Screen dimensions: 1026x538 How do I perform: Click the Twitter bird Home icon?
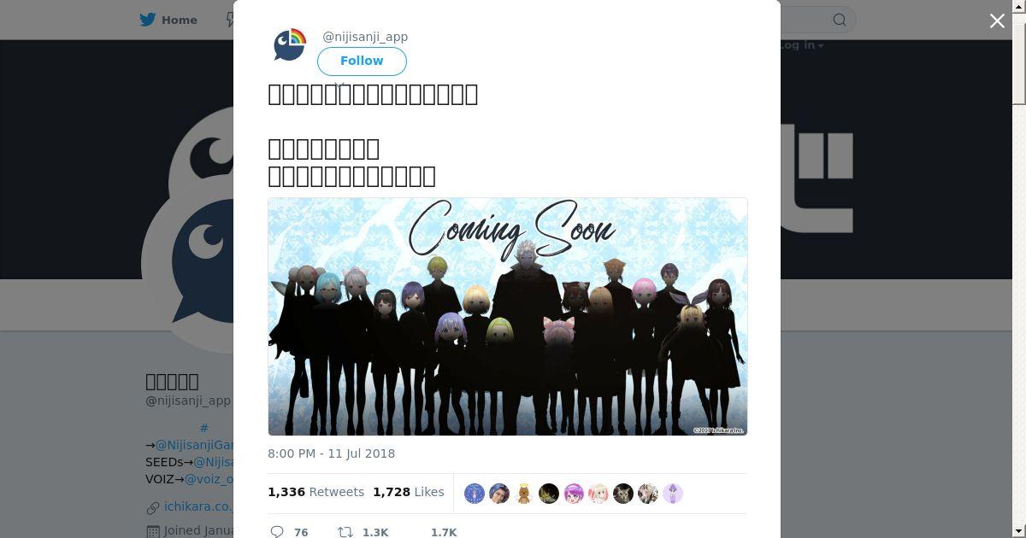[x=150, y=20]
